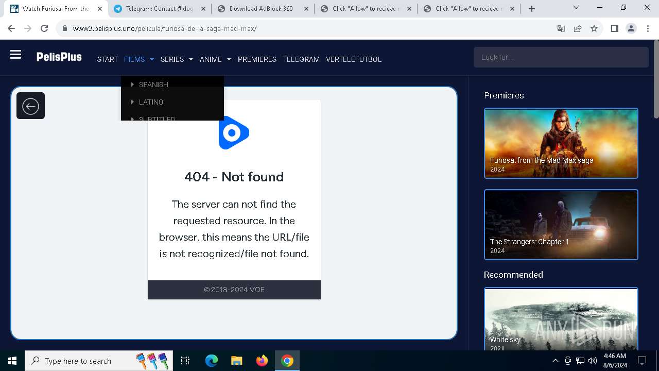
Task: Switch to the Telegram Contact tab
Action: [159, 9]
